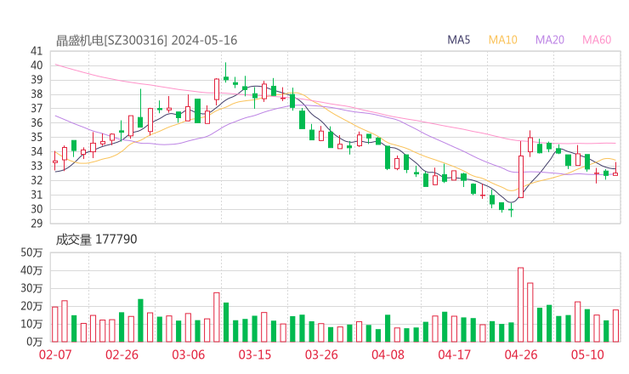Select the tallest red volume bar above 40万
629x374 pixels.
(x=521, y=304)
